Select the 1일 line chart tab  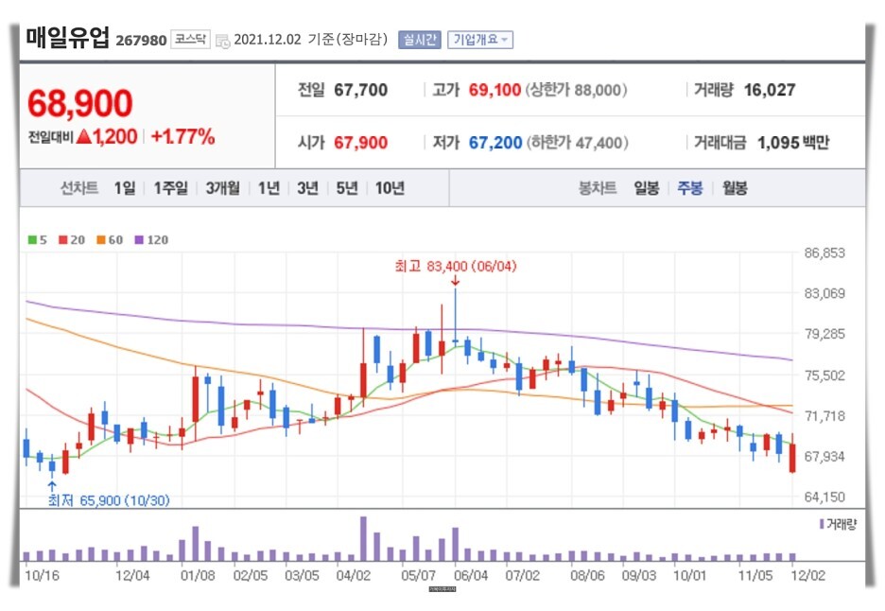coord(125,188)
